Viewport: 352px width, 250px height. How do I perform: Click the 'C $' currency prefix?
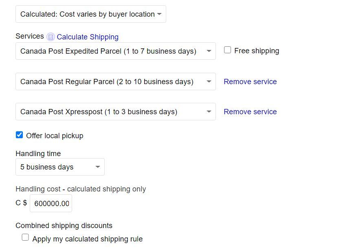coord(21,203)
